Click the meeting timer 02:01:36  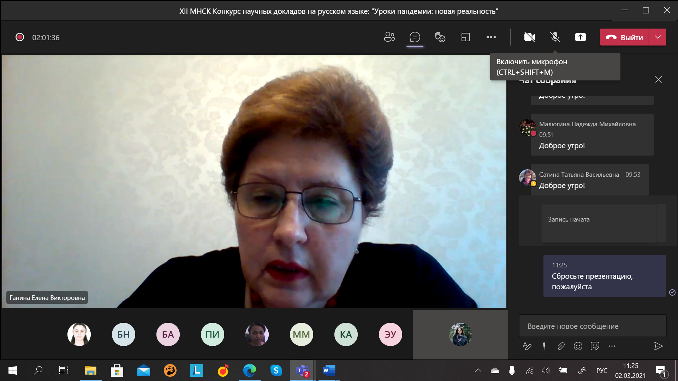(46, 37)
